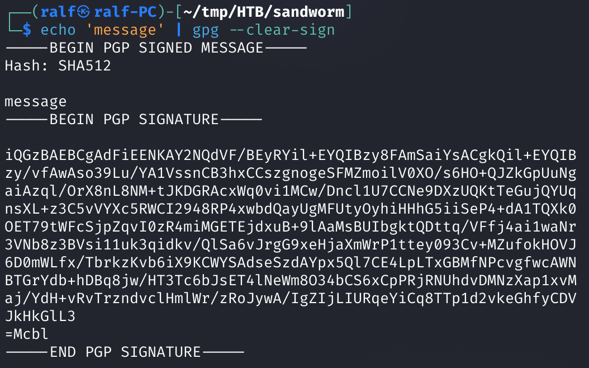The height and width of the screenshot is (368, 589).
Task: Click the path ~/tmp/HTB/sandworm
Action: pos(264,12)
